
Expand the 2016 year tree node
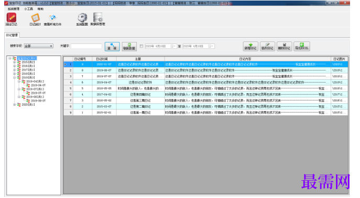(x=14, y=66)
